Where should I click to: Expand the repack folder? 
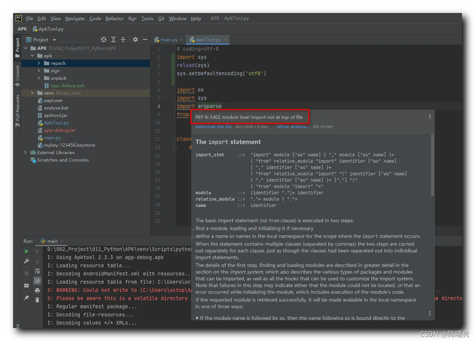click(x=39, y=63)
